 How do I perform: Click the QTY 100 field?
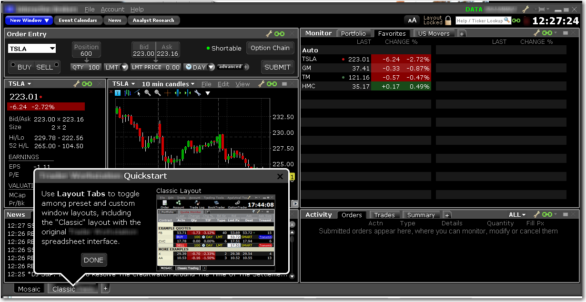tap(86, 67)
